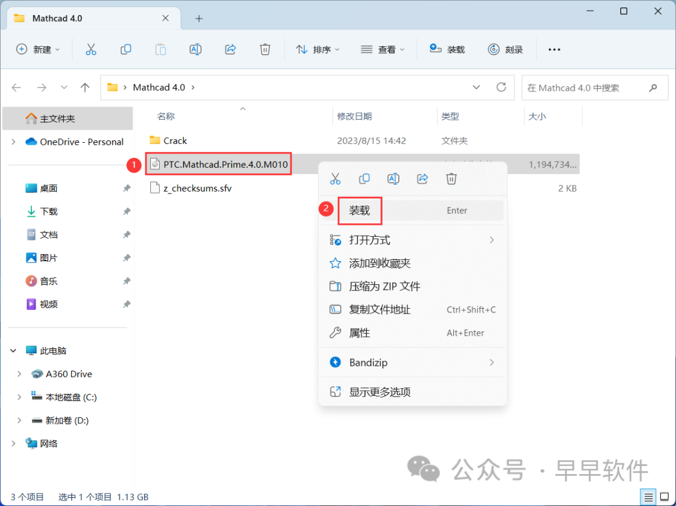
Task: Click the Cut icon in the context menu
Action: 335,178
